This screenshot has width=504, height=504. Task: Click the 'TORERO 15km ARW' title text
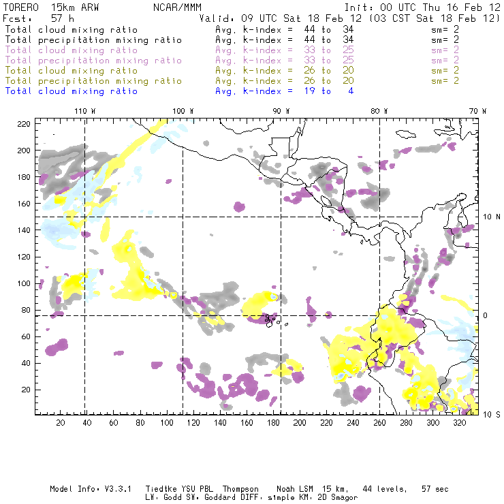(x=51, y=7)
